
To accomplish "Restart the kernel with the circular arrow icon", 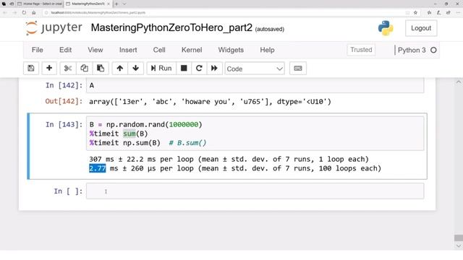I will click(199, 69).
